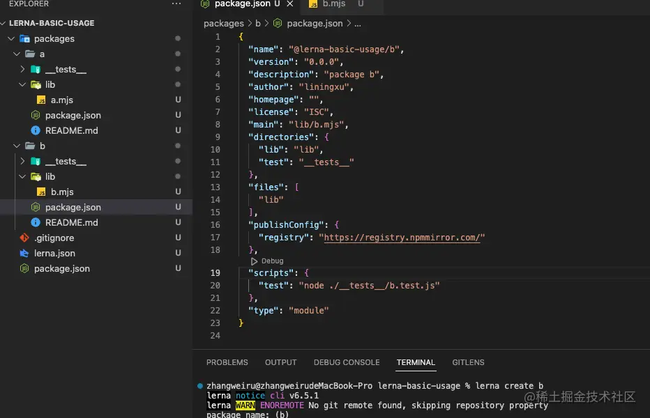Viewport: 650px width, 418px height.
Task: Click Node icon of root package.json
Action: pyautogui.click(x=24, y=268)
